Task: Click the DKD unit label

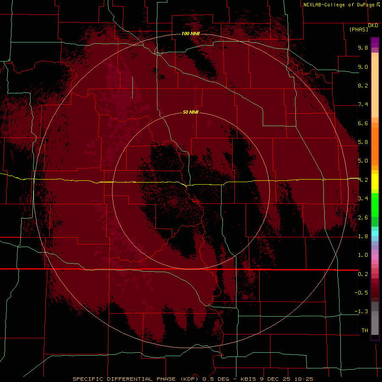Action: click(x=373, y=25)
